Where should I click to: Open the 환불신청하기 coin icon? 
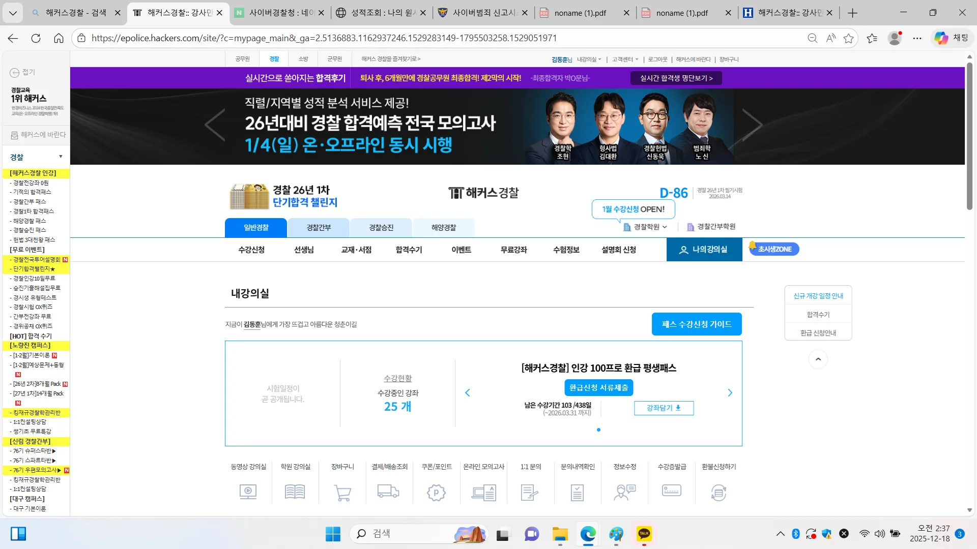(719, 493)
